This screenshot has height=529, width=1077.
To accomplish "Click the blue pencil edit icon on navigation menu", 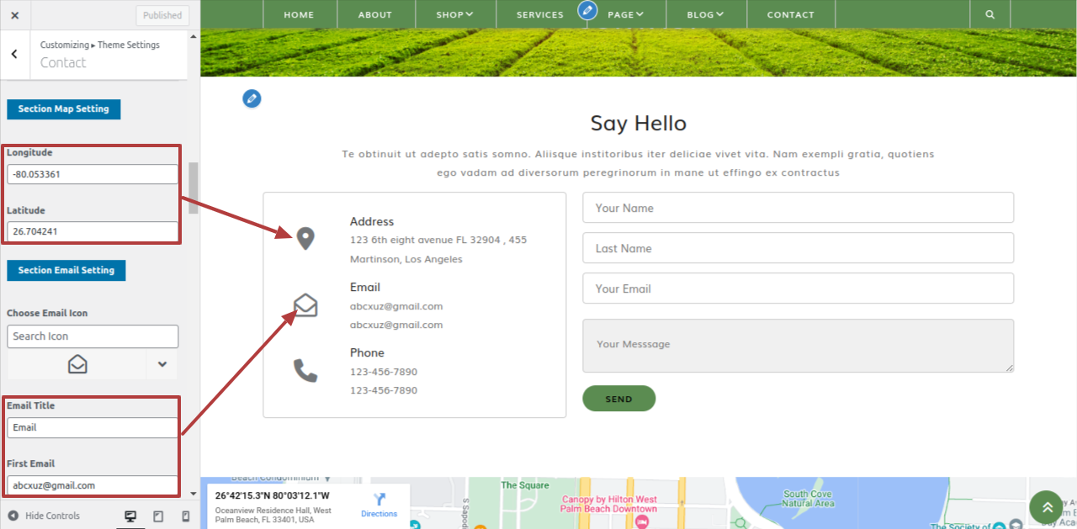I will 587,11.
